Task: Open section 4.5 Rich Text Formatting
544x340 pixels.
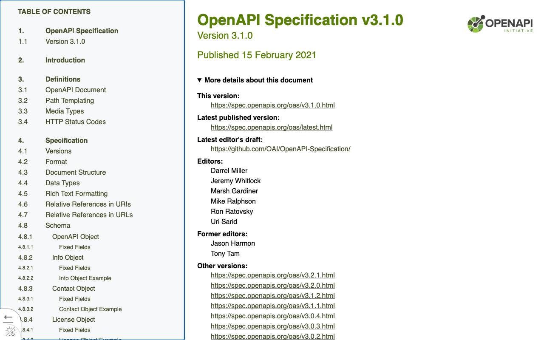Action: [63, 193]
